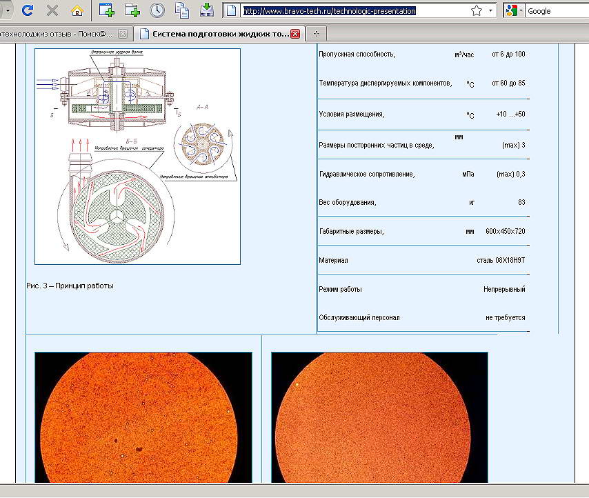Open the downloads icon
Viewport: 589px width, 498px height.
pos(207,10)
